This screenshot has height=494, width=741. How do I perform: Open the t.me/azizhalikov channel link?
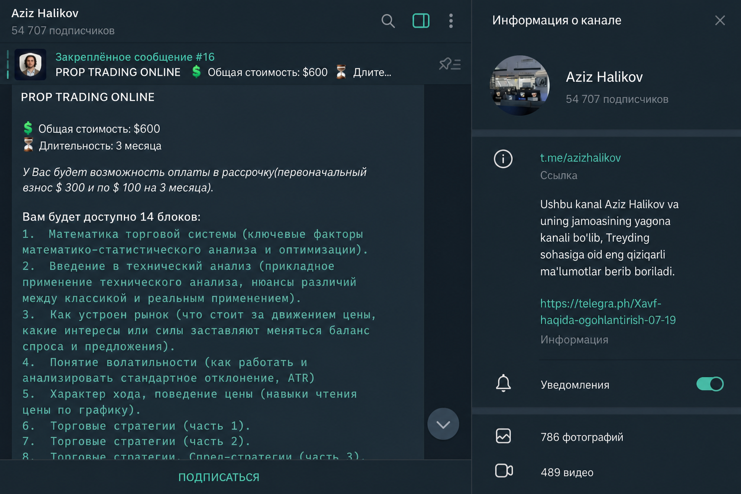[x=580, y=158]
